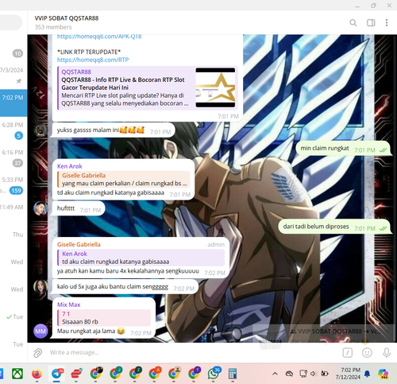Open the 6:16 PM chat with 37 unread
This screenshot has width=397, height=384.
coord(13,157)
